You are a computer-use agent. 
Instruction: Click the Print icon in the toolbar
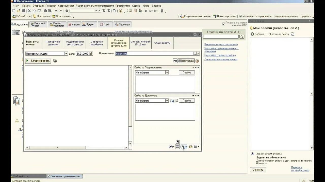(x=45, y=11)
